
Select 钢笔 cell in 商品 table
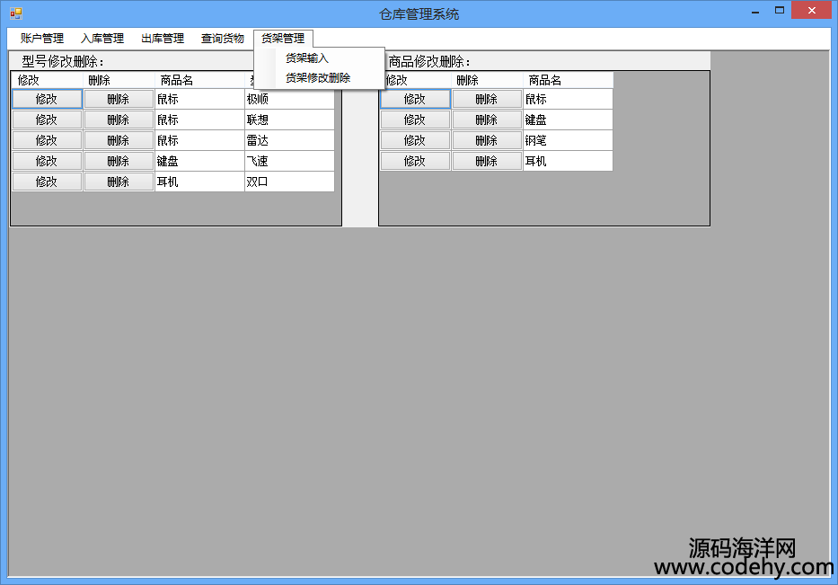(568, 141)
